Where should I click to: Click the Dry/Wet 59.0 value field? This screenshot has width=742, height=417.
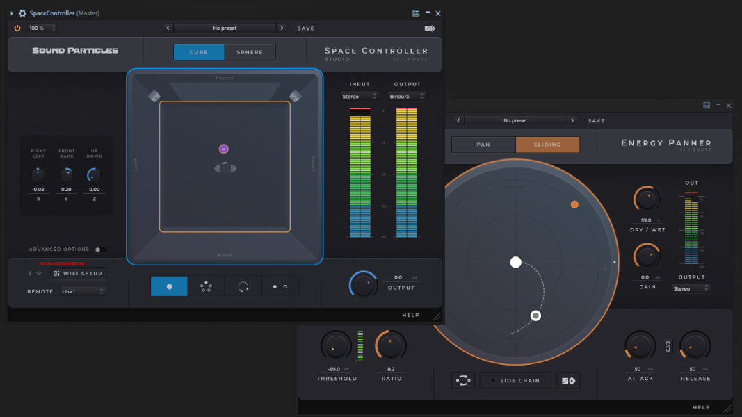[647, 221]
